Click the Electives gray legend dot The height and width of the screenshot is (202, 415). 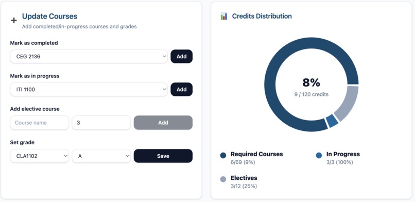click(x=223, y=179)
